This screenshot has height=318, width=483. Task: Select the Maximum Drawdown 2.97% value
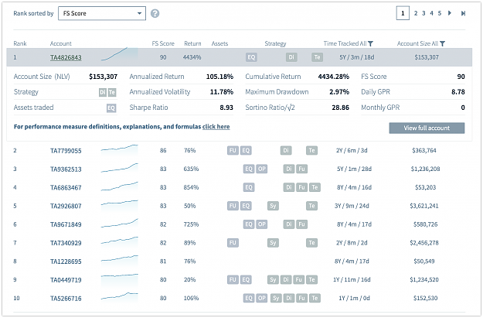(339, 92)
